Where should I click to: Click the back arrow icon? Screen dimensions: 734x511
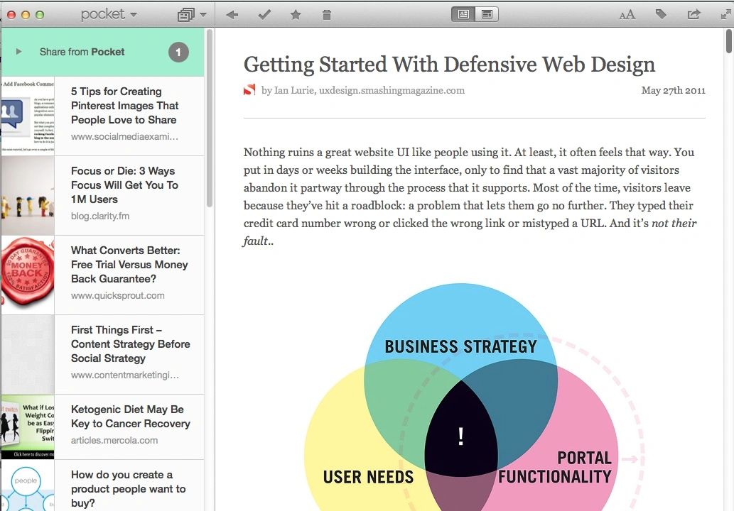pyautogui.click(x=232, y=14)
